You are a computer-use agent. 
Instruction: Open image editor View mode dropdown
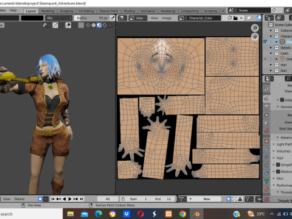[138, 18]
